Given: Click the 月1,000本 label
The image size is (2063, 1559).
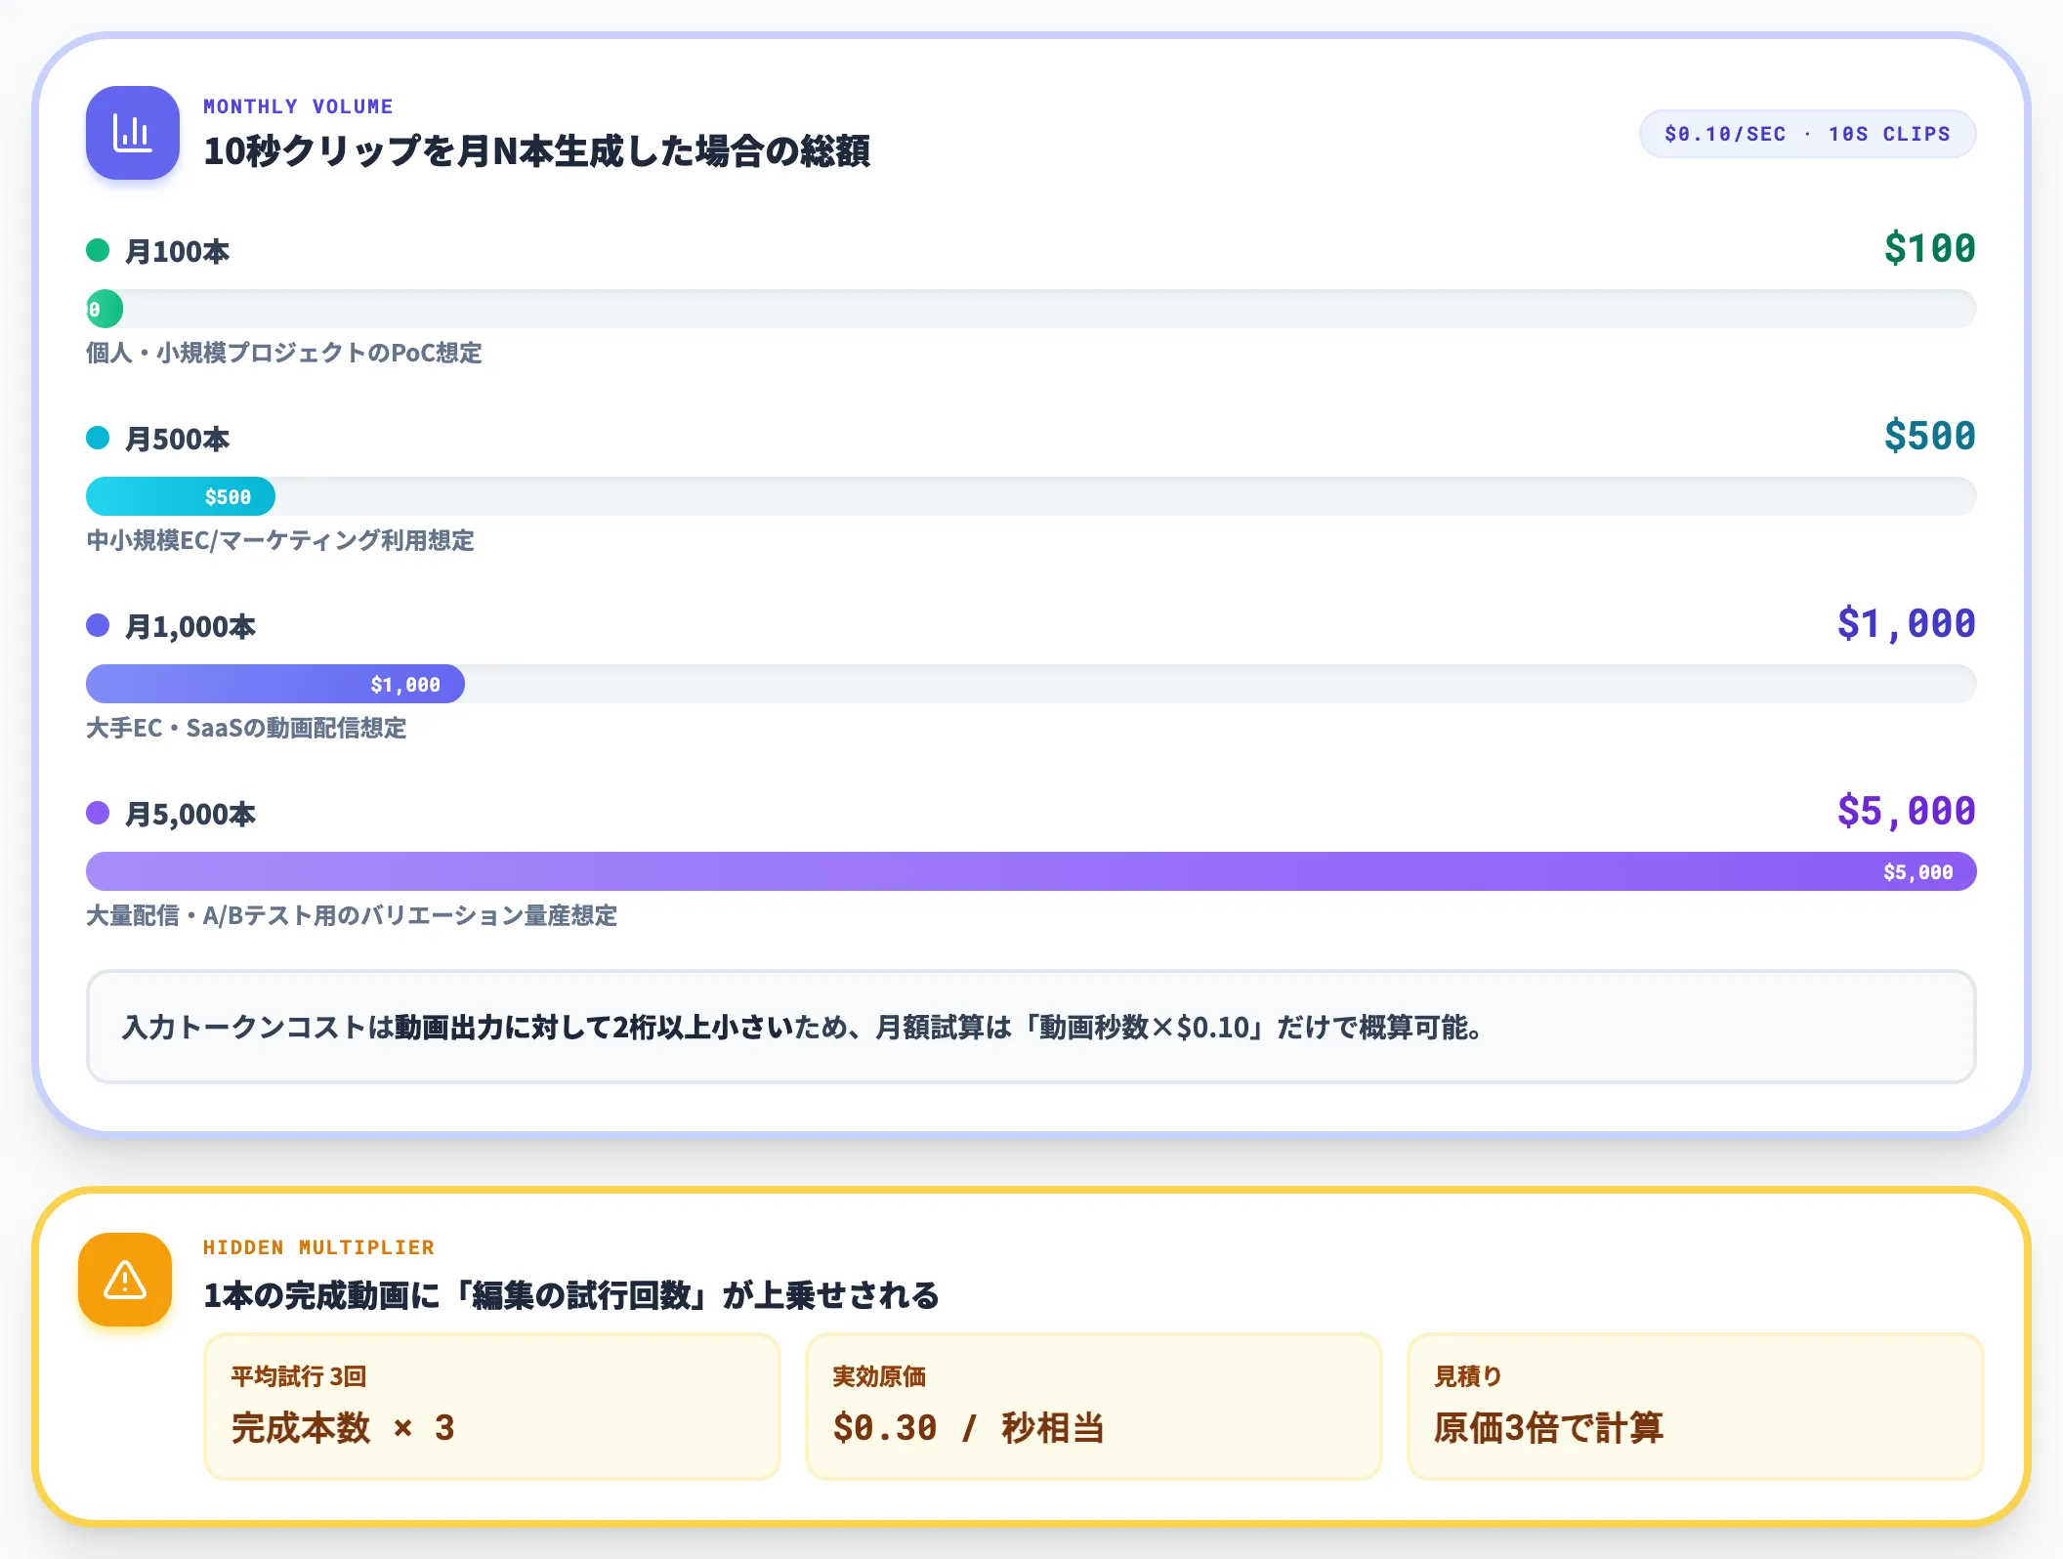Looking at the screenshot, I should [x=190, y=626].
